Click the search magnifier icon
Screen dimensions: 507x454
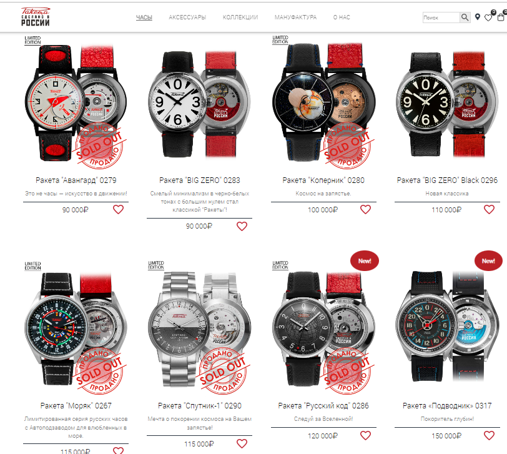[x=465, y=17]
